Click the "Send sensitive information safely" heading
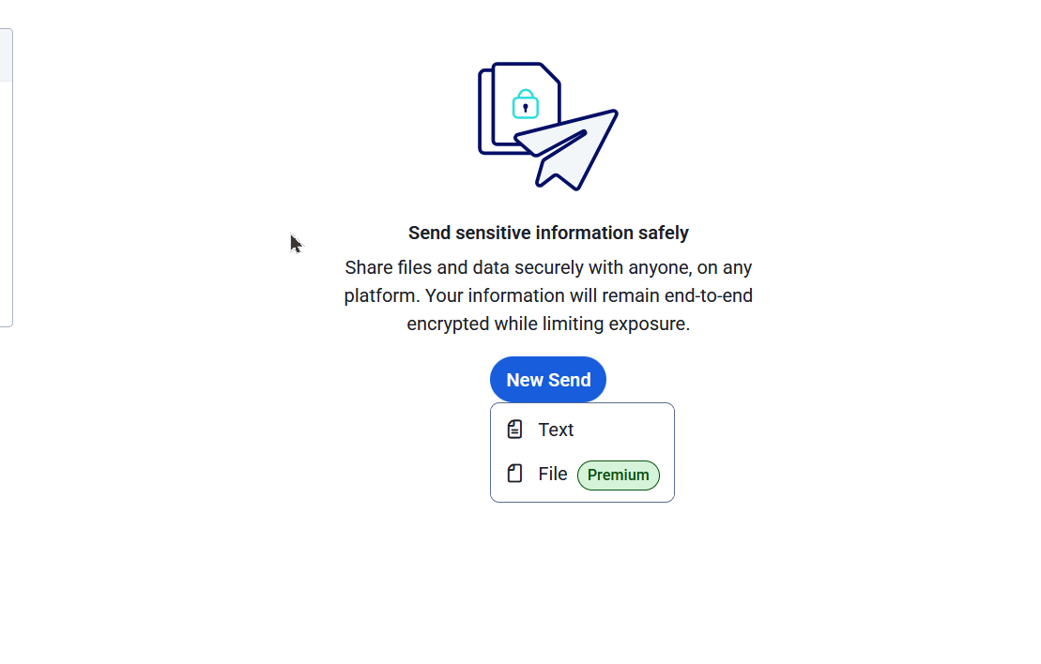 pyautogui.click(x=548, y=233)
